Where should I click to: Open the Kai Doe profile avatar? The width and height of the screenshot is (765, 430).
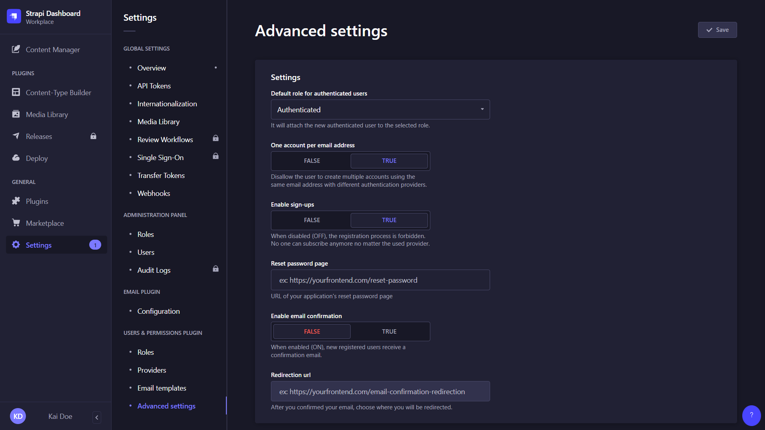(x=18, y=416)
